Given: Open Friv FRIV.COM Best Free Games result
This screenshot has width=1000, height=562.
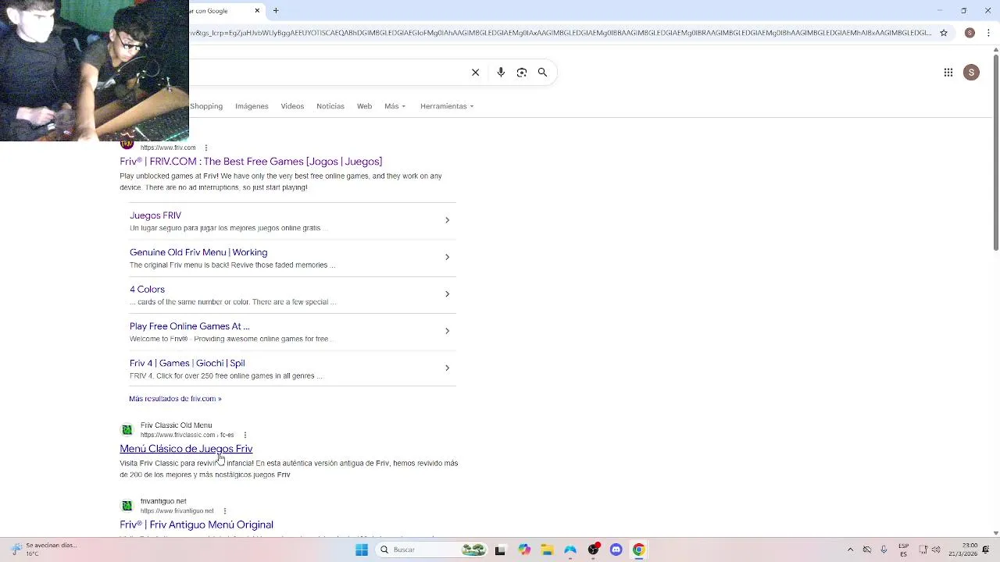Looking at the screenshot, I should pyautogui.click(x=251, y=162).
